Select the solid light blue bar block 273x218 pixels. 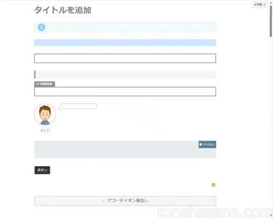pyautogui.click(x=125, y=43)
